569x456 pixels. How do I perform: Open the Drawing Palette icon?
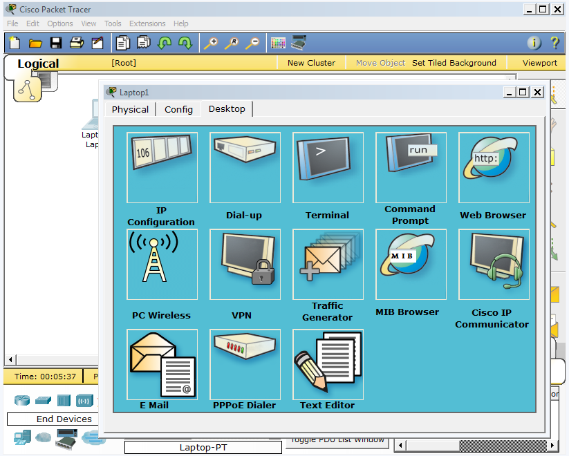[x=279, y=43]
